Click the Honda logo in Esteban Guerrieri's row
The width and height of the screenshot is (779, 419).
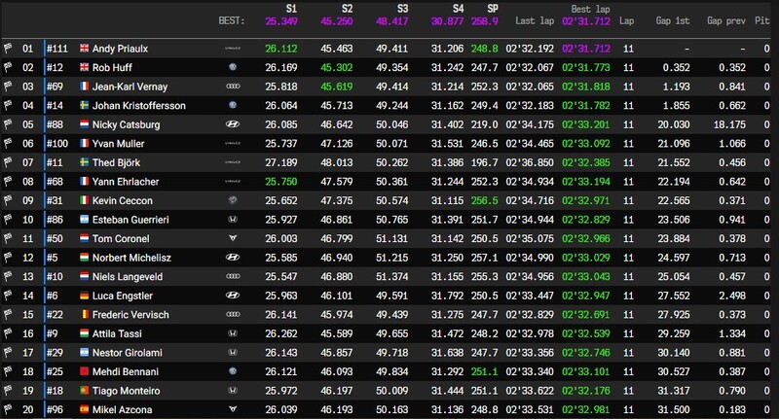pos(233,220)
